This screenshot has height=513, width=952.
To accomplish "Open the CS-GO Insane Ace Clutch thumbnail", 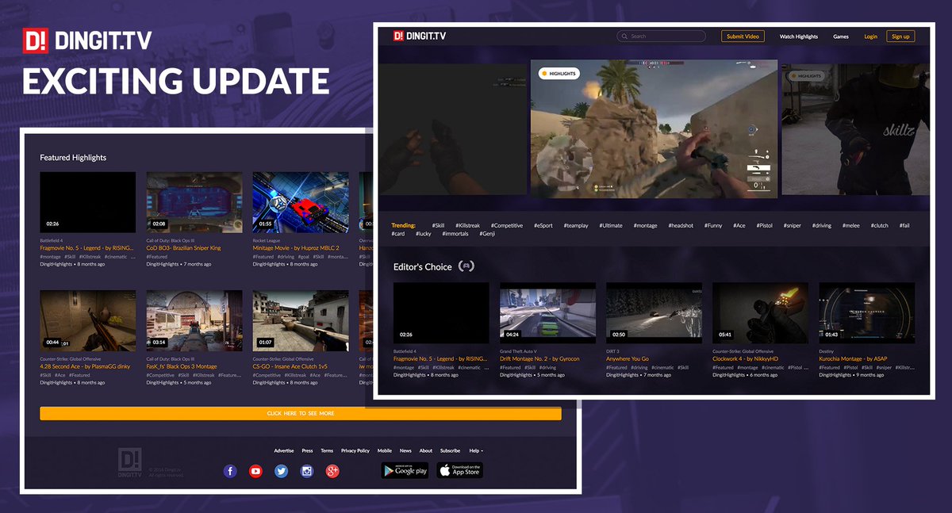I will [x=301, y=321].
